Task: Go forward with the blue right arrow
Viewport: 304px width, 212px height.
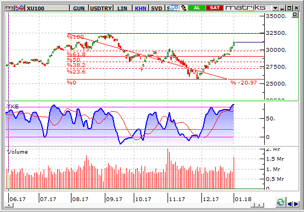Action: (296, 204)
